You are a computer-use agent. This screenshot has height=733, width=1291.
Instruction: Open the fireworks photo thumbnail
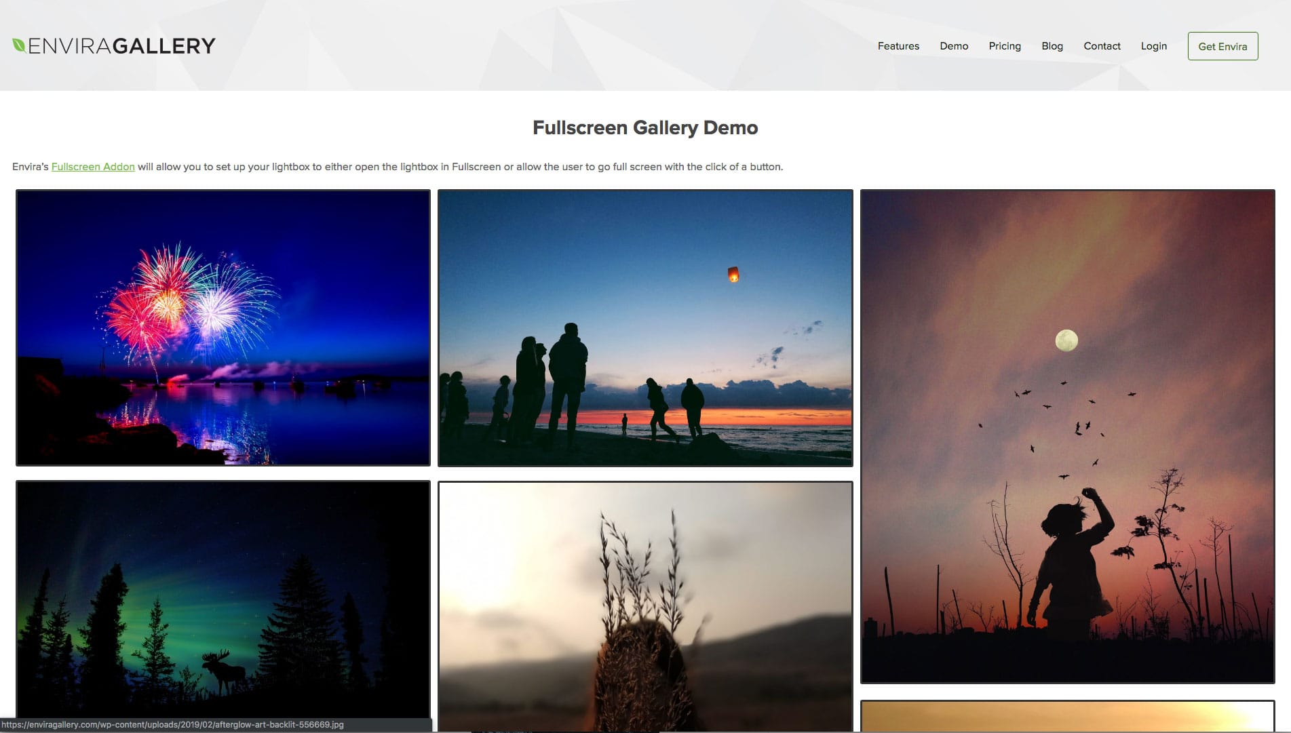coord(223,328)
